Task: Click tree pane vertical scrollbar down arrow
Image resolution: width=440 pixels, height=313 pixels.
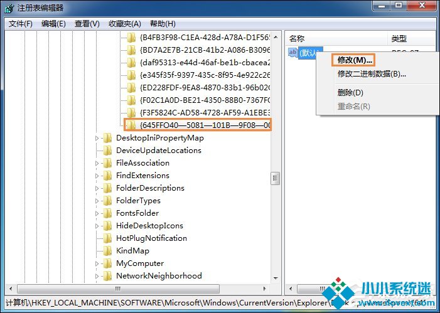Action: pos(276,279)
